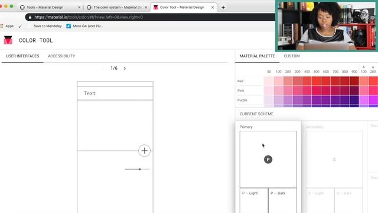Click the Color Tool logo icon
378x213 pixels.
(8, 40)
